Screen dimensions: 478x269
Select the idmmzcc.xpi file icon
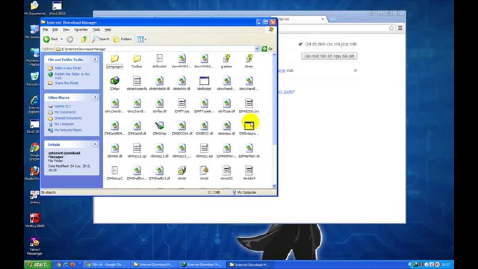click(x=204, y=148)
